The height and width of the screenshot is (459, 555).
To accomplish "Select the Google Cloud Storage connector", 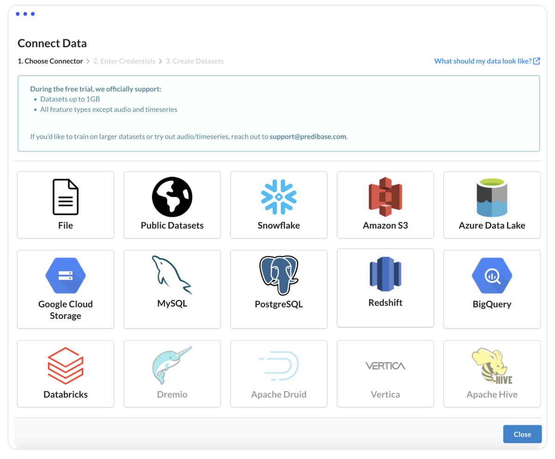I will coord(65,289).
